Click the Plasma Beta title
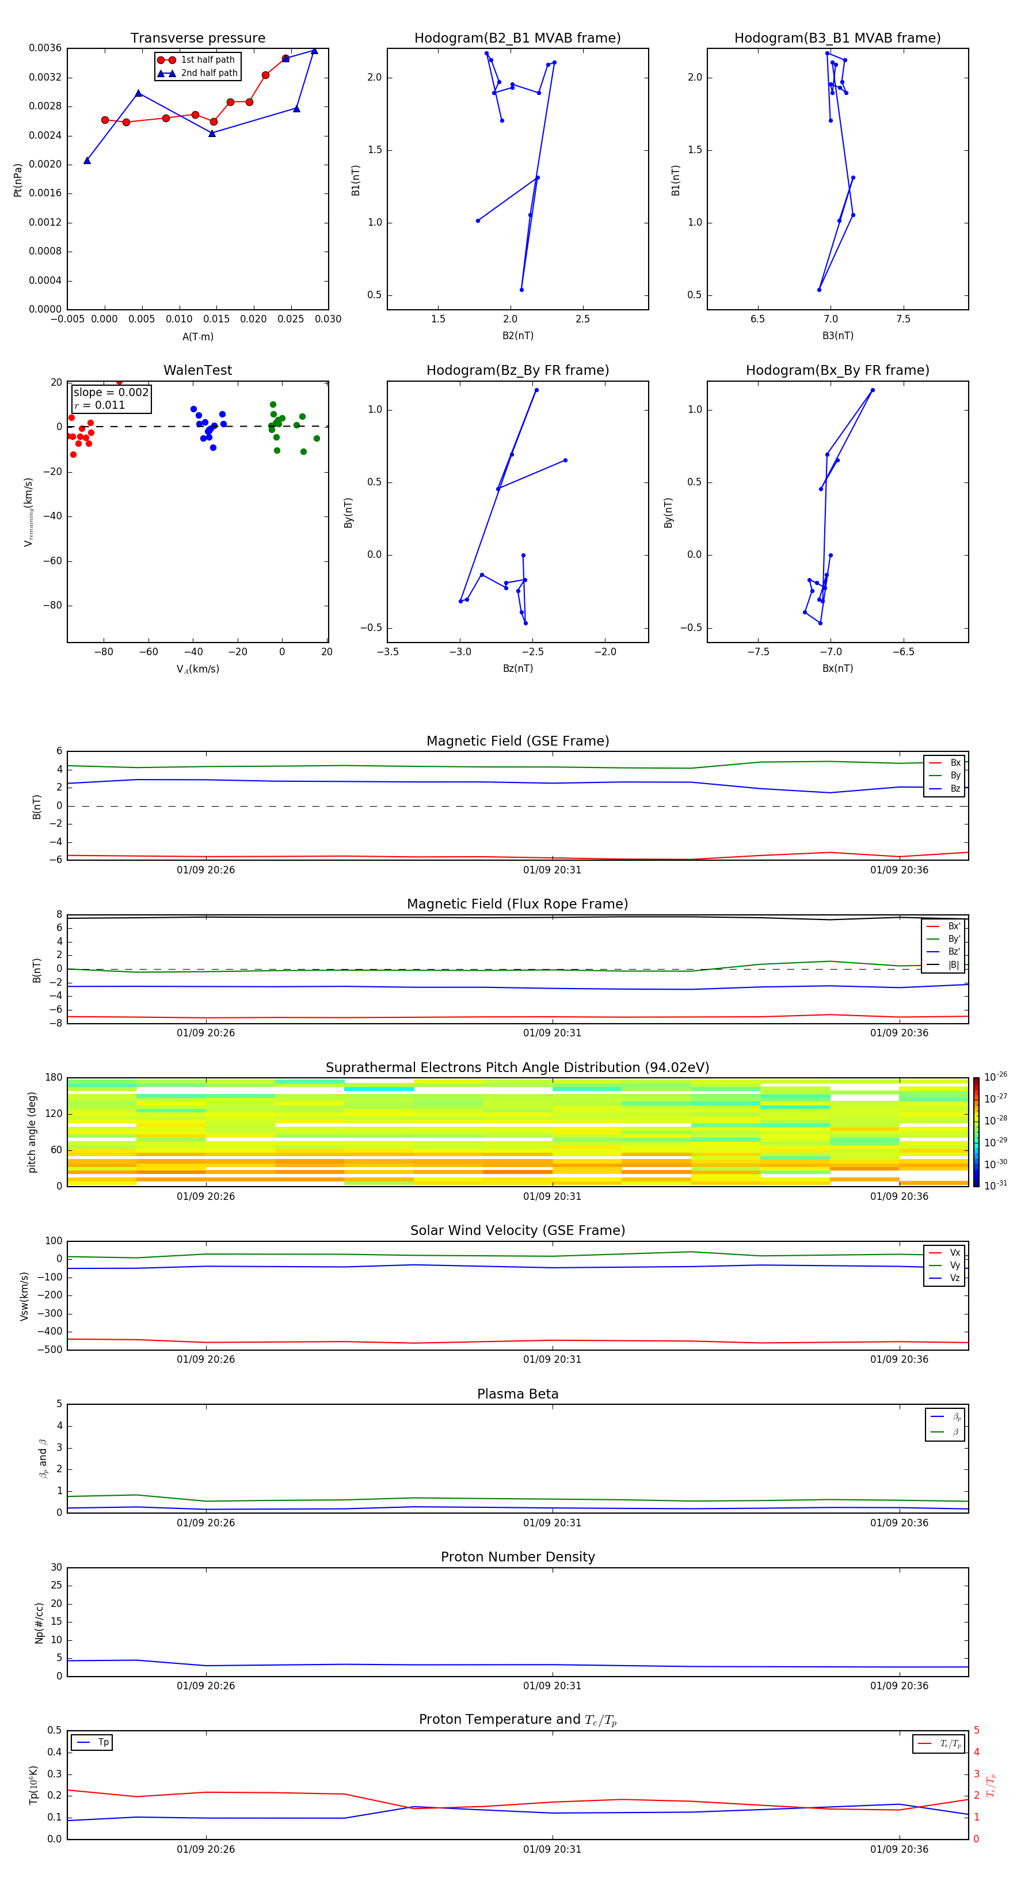This screenshot has width=1036, height=1900. (x=517, y=1394)
